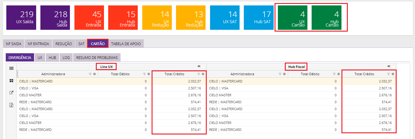Click the small nine-dot grid icon in sidebar
The image size is (415, 139).
point(11,68)
